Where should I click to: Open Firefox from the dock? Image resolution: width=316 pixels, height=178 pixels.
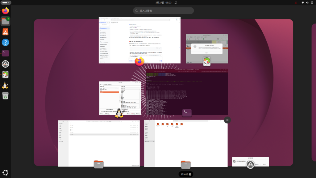6,11
